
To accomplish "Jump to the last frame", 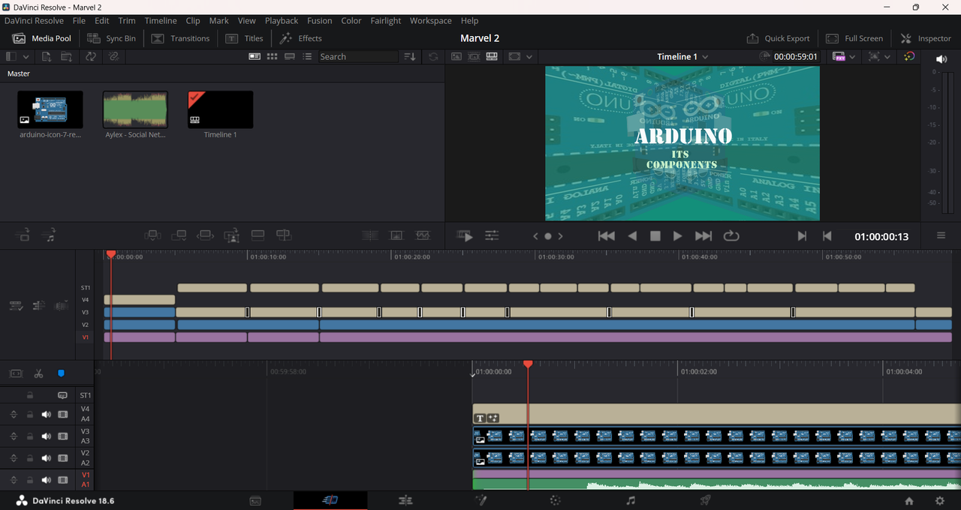I will (703, 235).
